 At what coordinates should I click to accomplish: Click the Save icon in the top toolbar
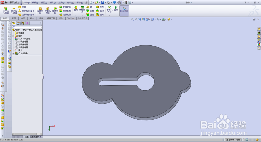[103, 3]
